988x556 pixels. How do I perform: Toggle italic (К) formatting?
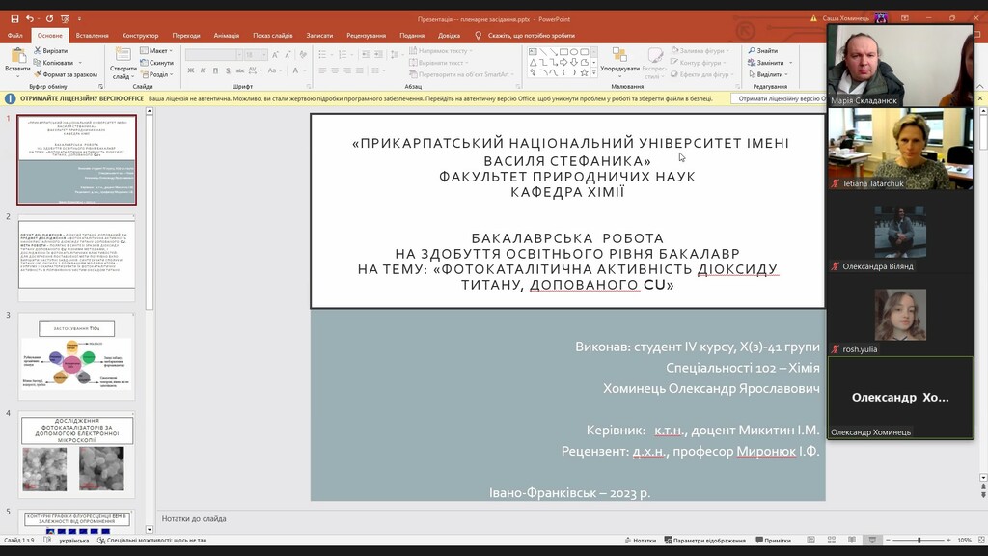pyautogui.click(x=203, y=70)
